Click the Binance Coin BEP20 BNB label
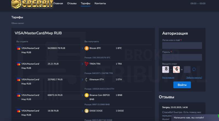This screenshot has height=121, width=219. 100,97
